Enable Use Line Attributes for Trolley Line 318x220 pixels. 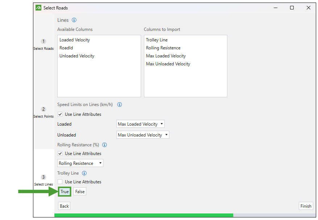pos(60,182)
